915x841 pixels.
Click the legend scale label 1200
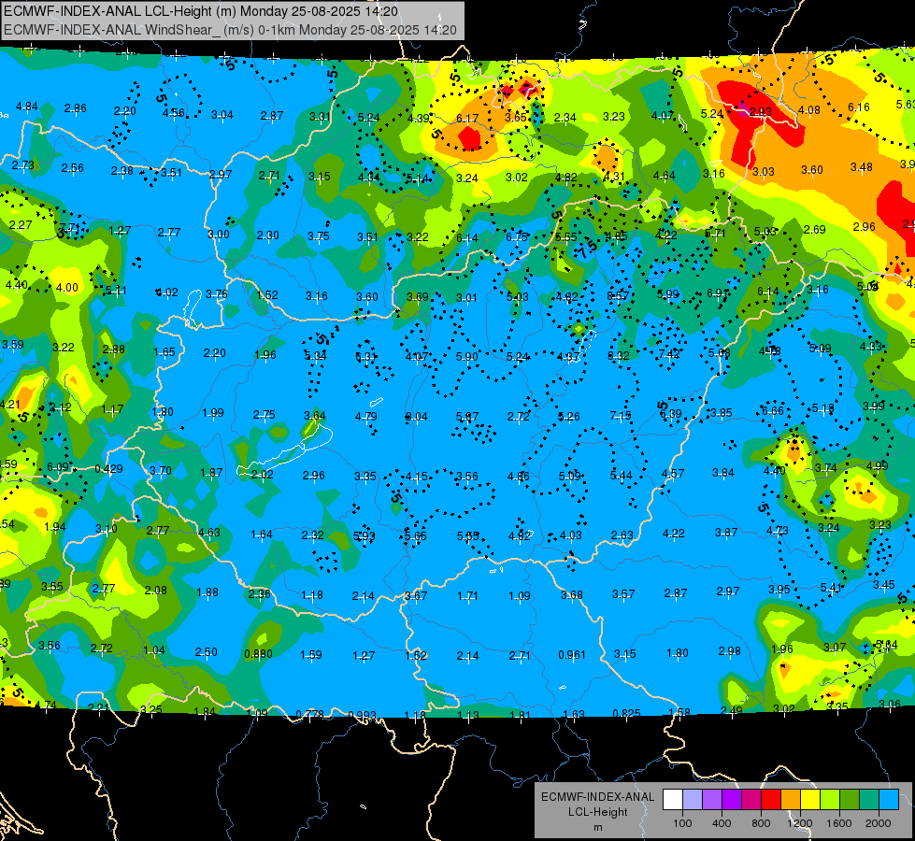(800, 823)
